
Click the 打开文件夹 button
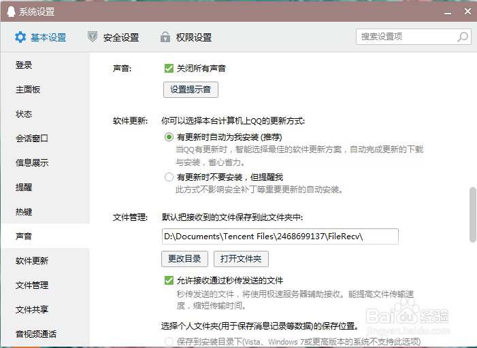(x=241, y=259)
